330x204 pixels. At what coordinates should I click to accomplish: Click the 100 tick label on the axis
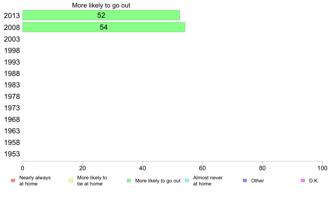(x=322, y=168)
